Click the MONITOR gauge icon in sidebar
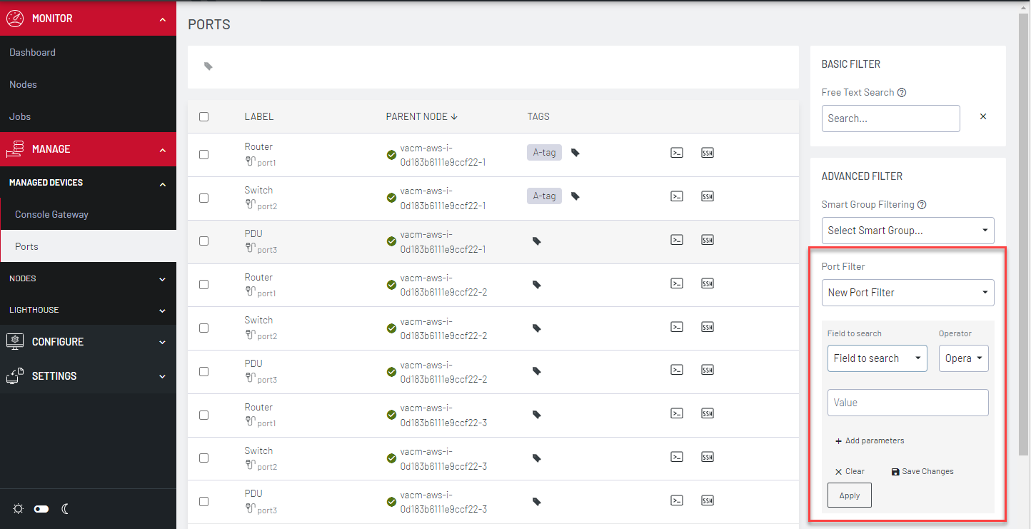The height and width of the screenshot is (529, 1031). click(15, 18)
